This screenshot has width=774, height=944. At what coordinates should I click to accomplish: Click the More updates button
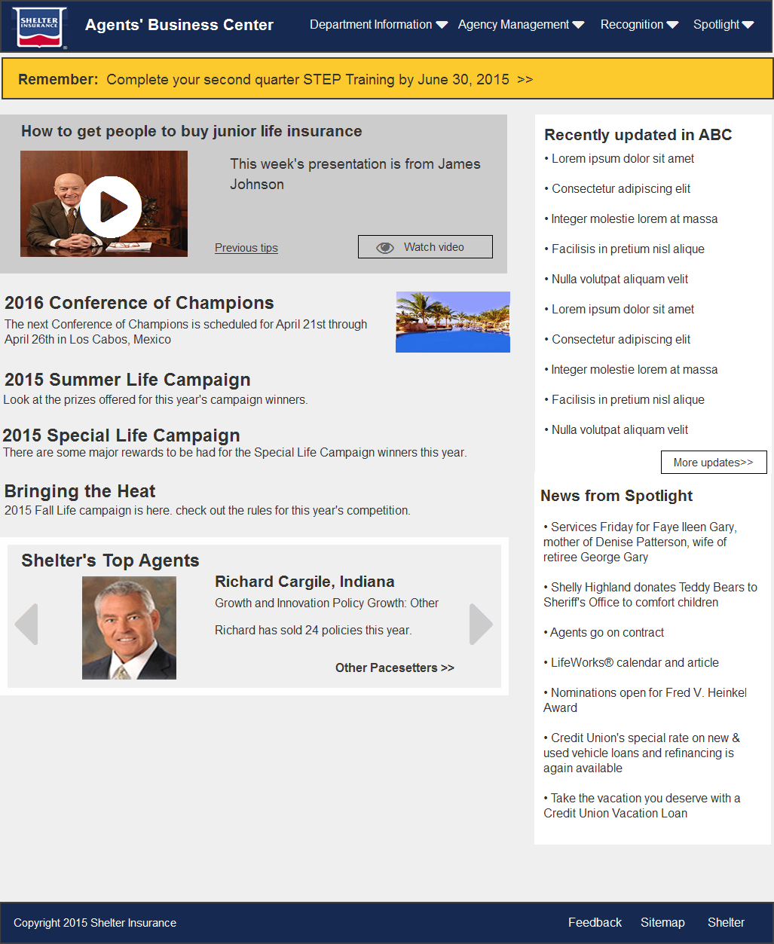coord(713,463)
